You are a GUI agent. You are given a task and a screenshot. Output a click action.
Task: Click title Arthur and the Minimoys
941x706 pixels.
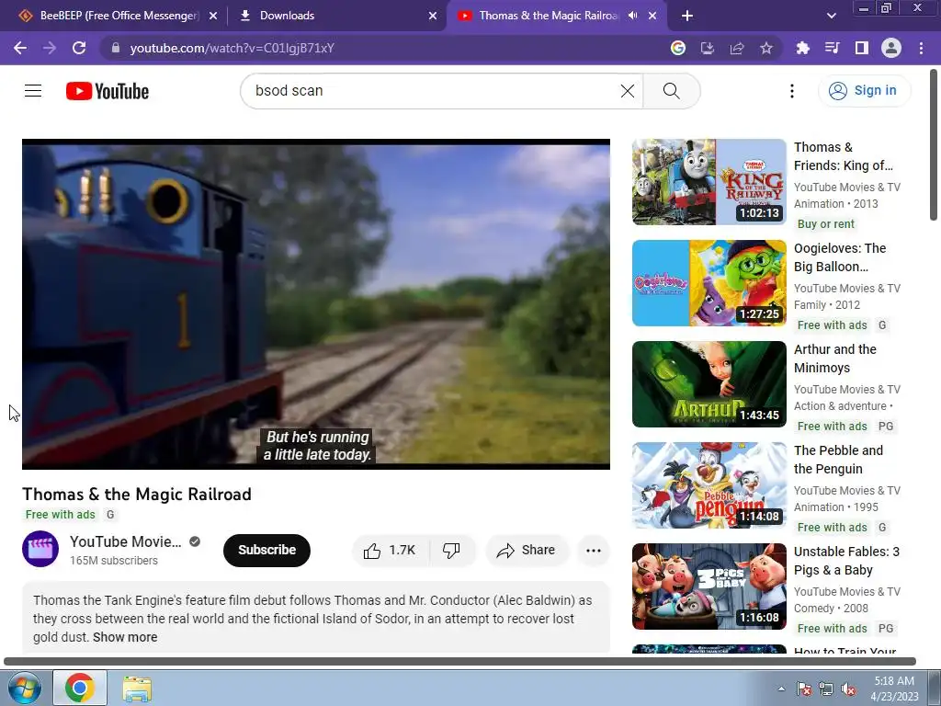[x=834, y=359]
